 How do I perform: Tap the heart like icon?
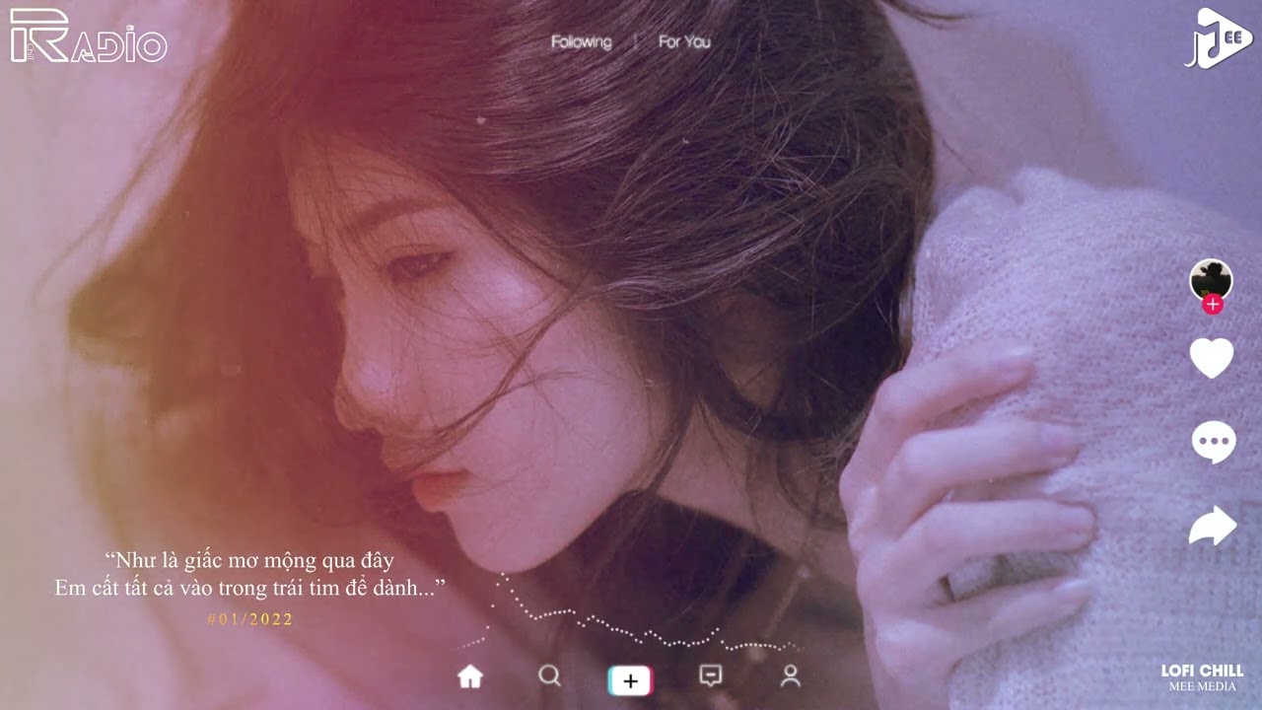point(1212,358)
